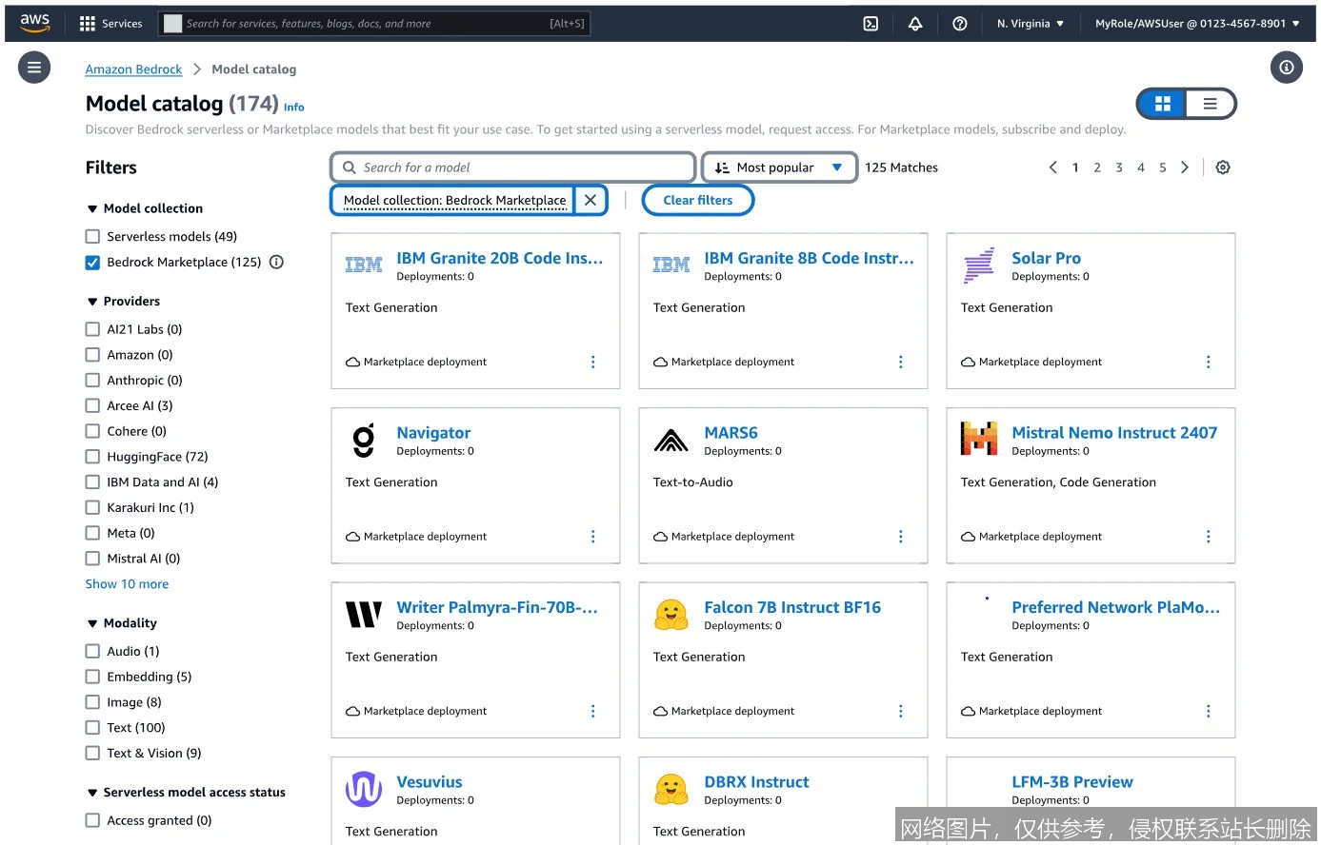Screen dimensions: 1321x845
Task: Check the Karakuri Inc provider filter
Action: coord(92,507)
